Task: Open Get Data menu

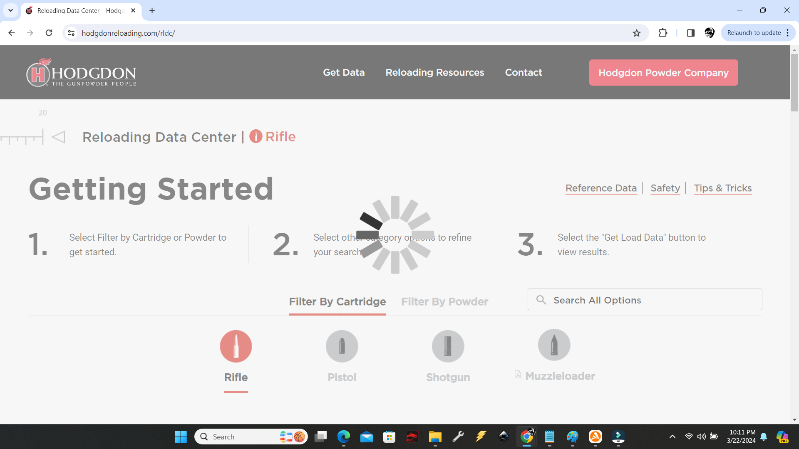Action: tap(344, 72)
